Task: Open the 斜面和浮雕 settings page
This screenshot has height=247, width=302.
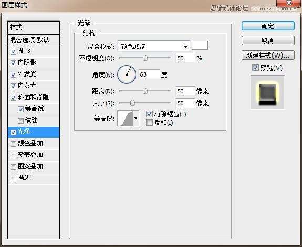Action: (33, 97)
